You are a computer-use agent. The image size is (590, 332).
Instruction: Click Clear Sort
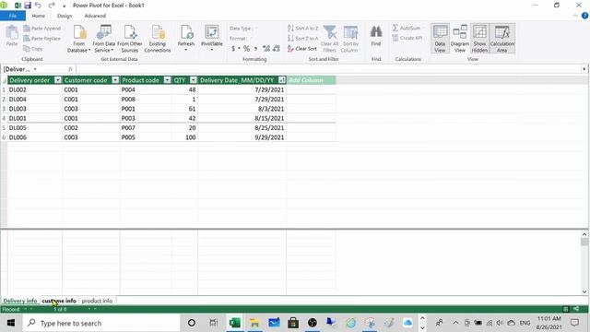click(302, 49)
